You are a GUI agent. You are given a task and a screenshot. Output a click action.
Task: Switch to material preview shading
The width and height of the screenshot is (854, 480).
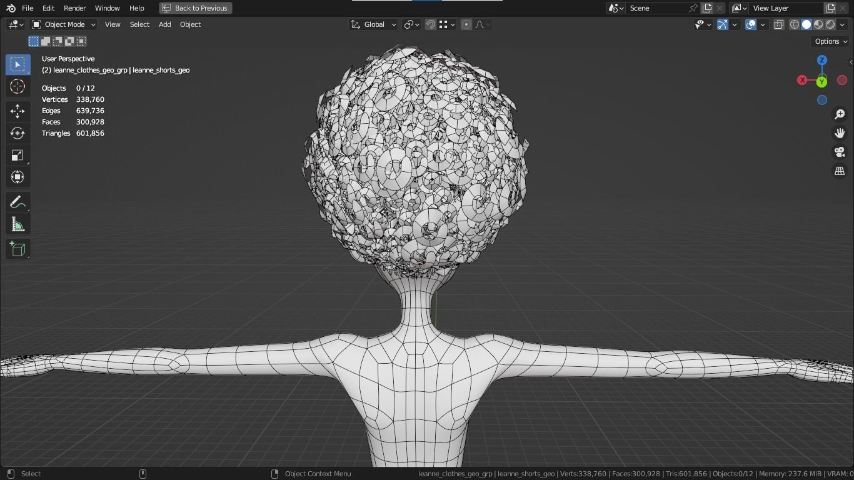(818, 24)
